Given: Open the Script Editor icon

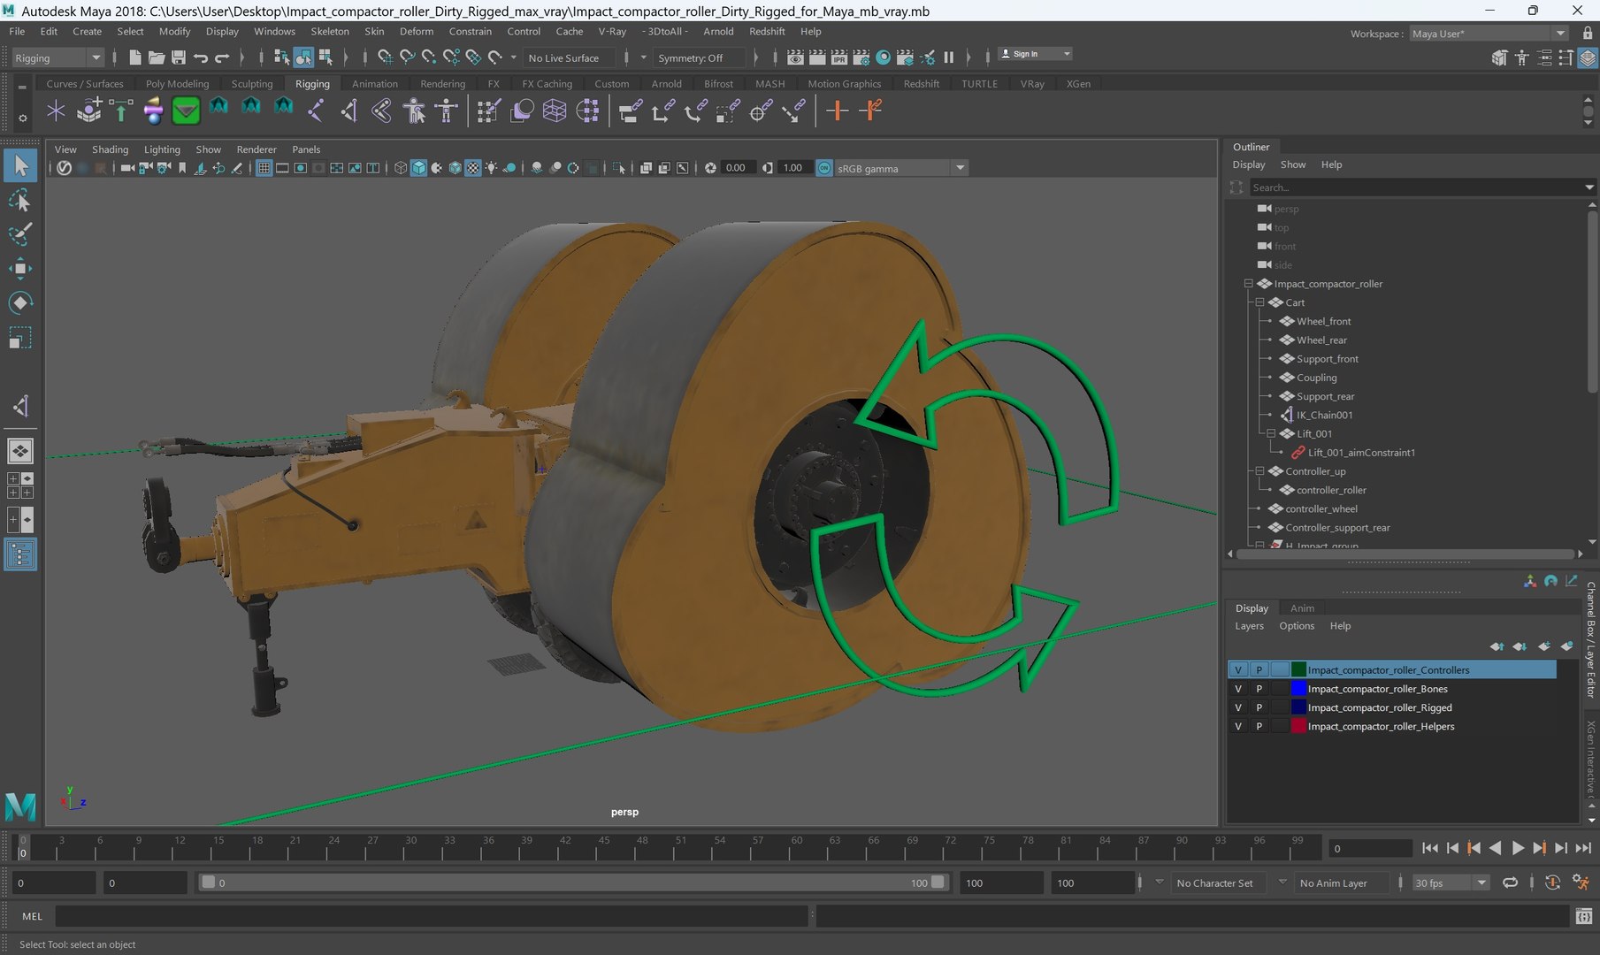Looking at the screenshot, I should [x=1584, y=916].
